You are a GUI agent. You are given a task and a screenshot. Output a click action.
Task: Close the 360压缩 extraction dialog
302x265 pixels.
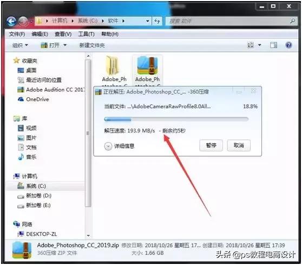pos(253,91)
